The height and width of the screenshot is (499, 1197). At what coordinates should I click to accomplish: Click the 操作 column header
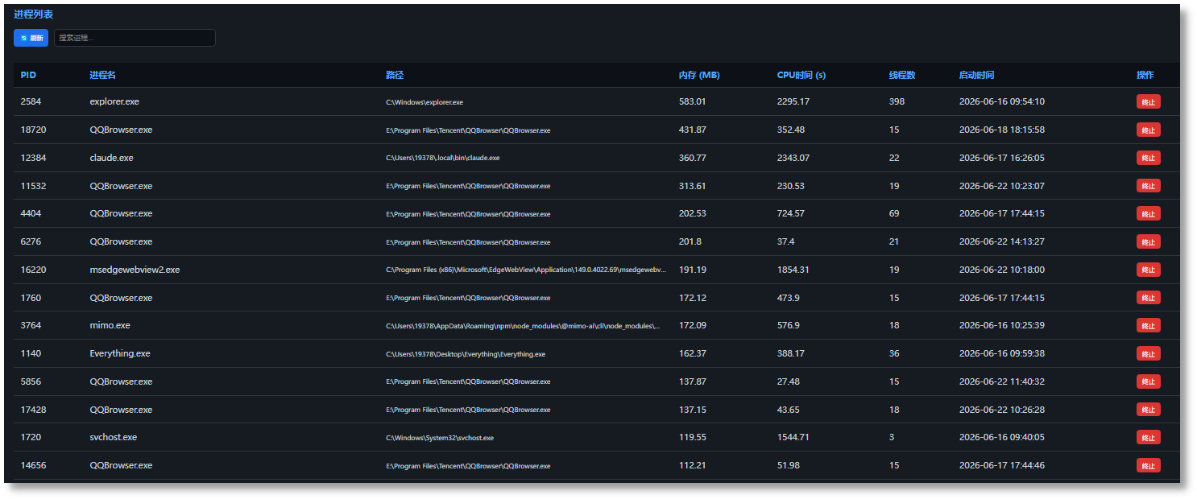coord(1145,75)
